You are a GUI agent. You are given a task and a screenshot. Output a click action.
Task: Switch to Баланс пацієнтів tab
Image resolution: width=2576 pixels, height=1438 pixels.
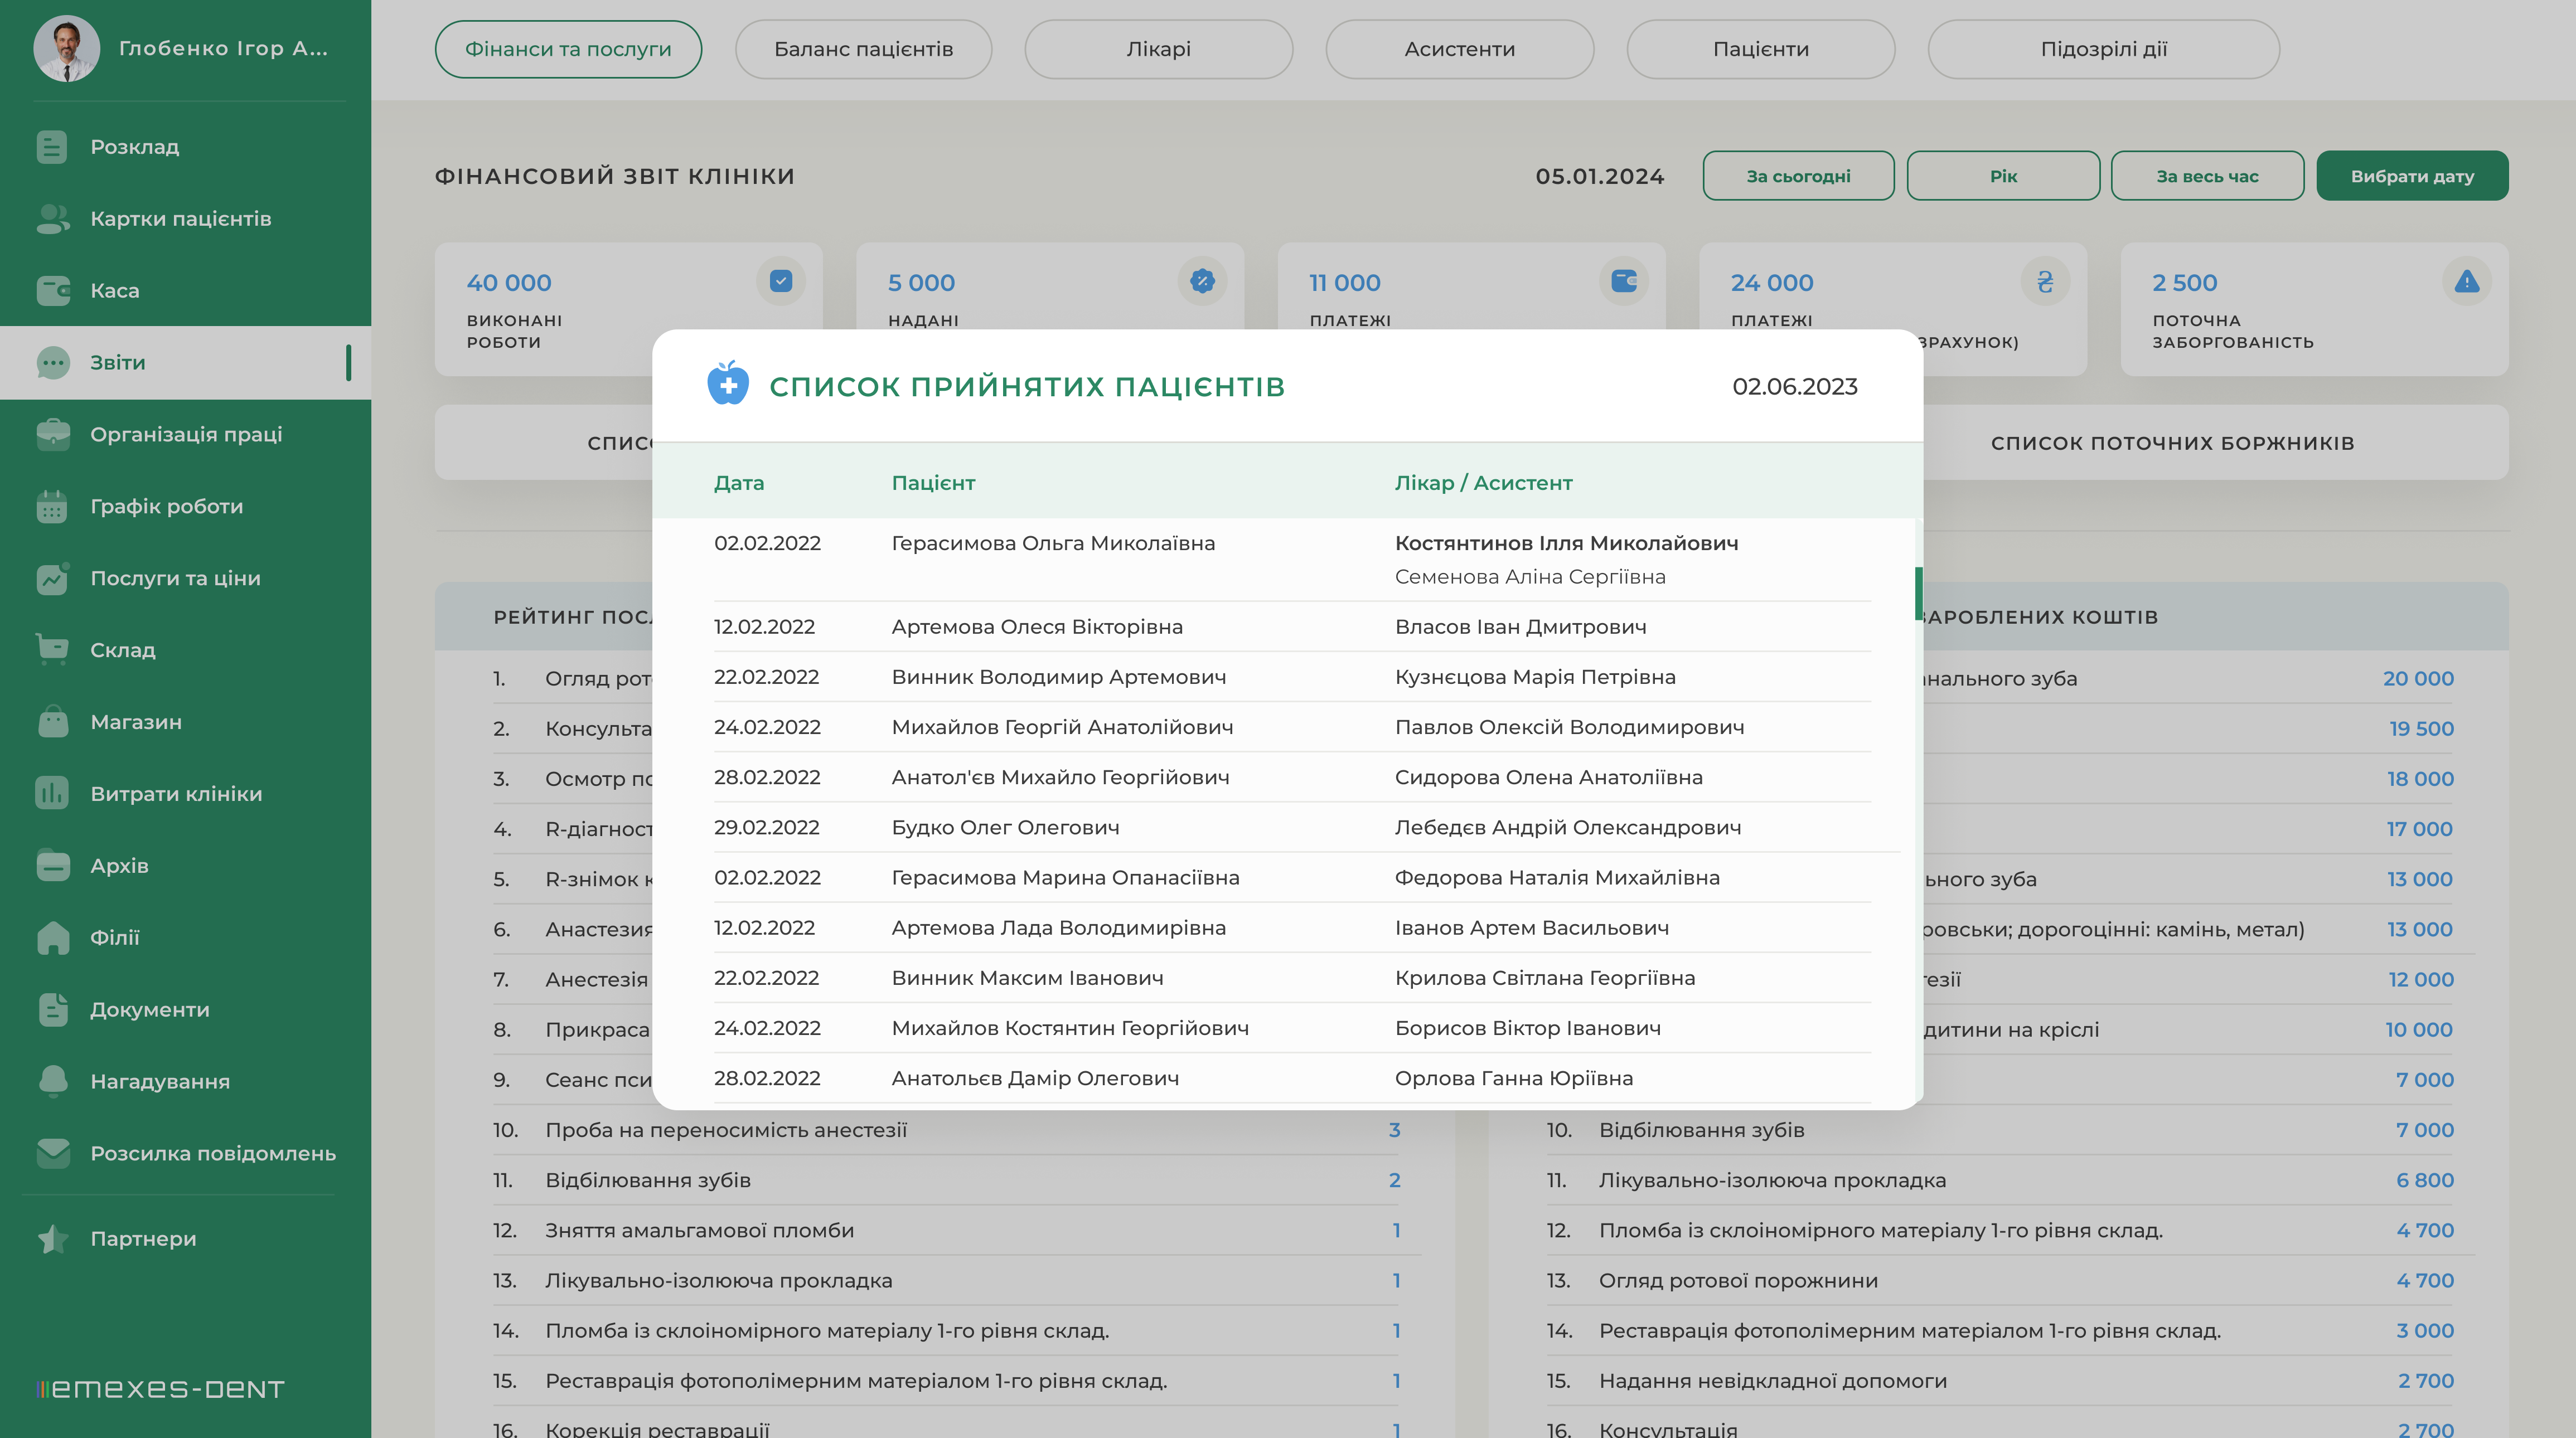[864, 49]
